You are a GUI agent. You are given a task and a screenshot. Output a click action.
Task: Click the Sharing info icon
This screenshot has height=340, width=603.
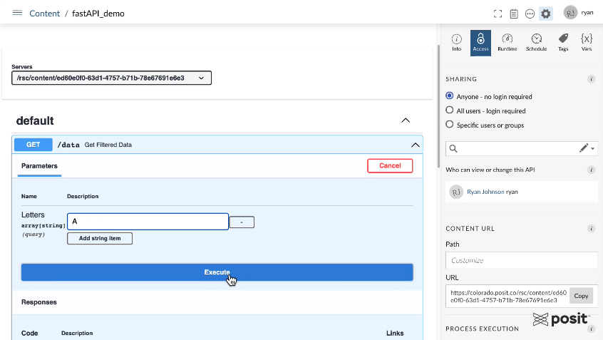click(x=591, y=79)
